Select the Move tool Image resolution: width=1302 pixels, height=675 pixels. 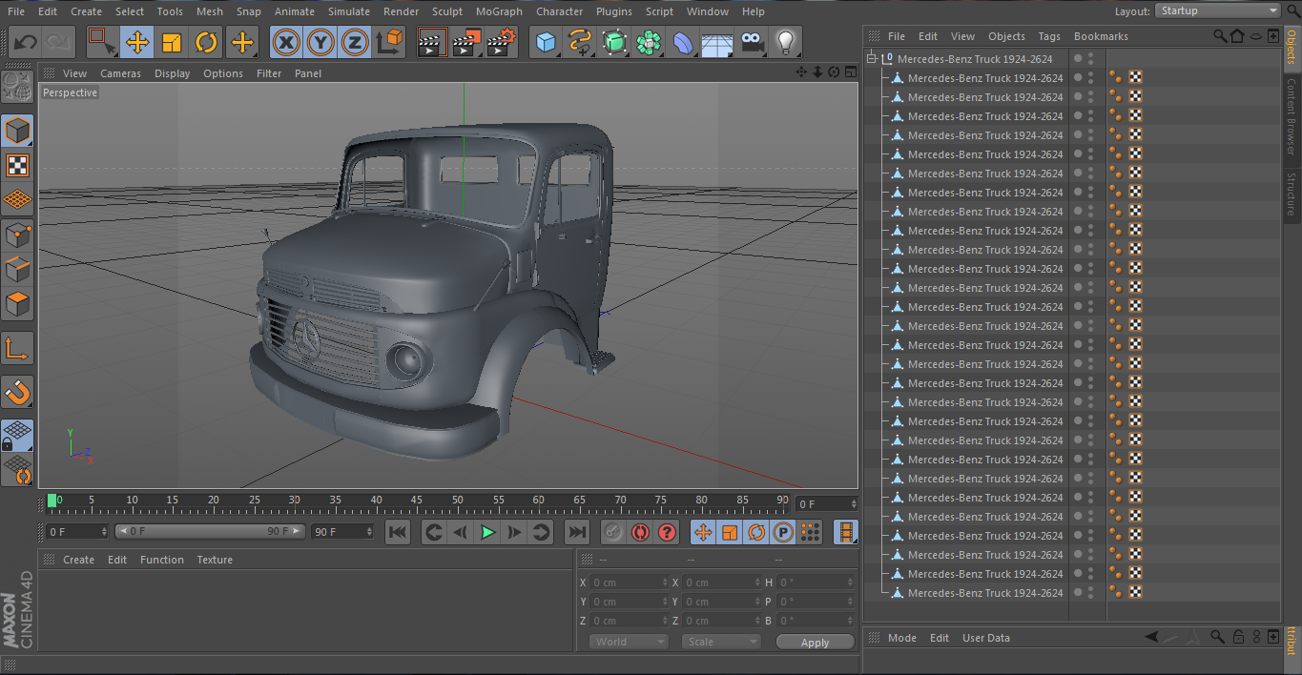(x=138, y=42)
